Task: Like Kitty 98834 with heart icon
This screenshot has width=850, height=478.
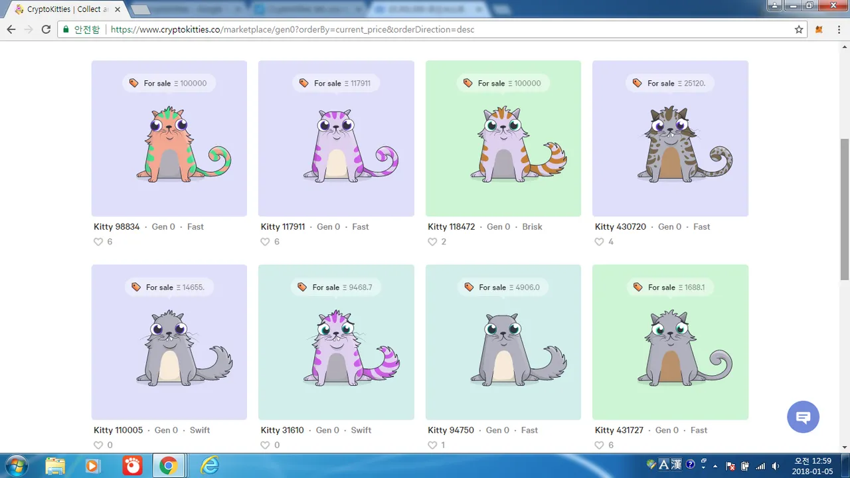Action: 98,242
